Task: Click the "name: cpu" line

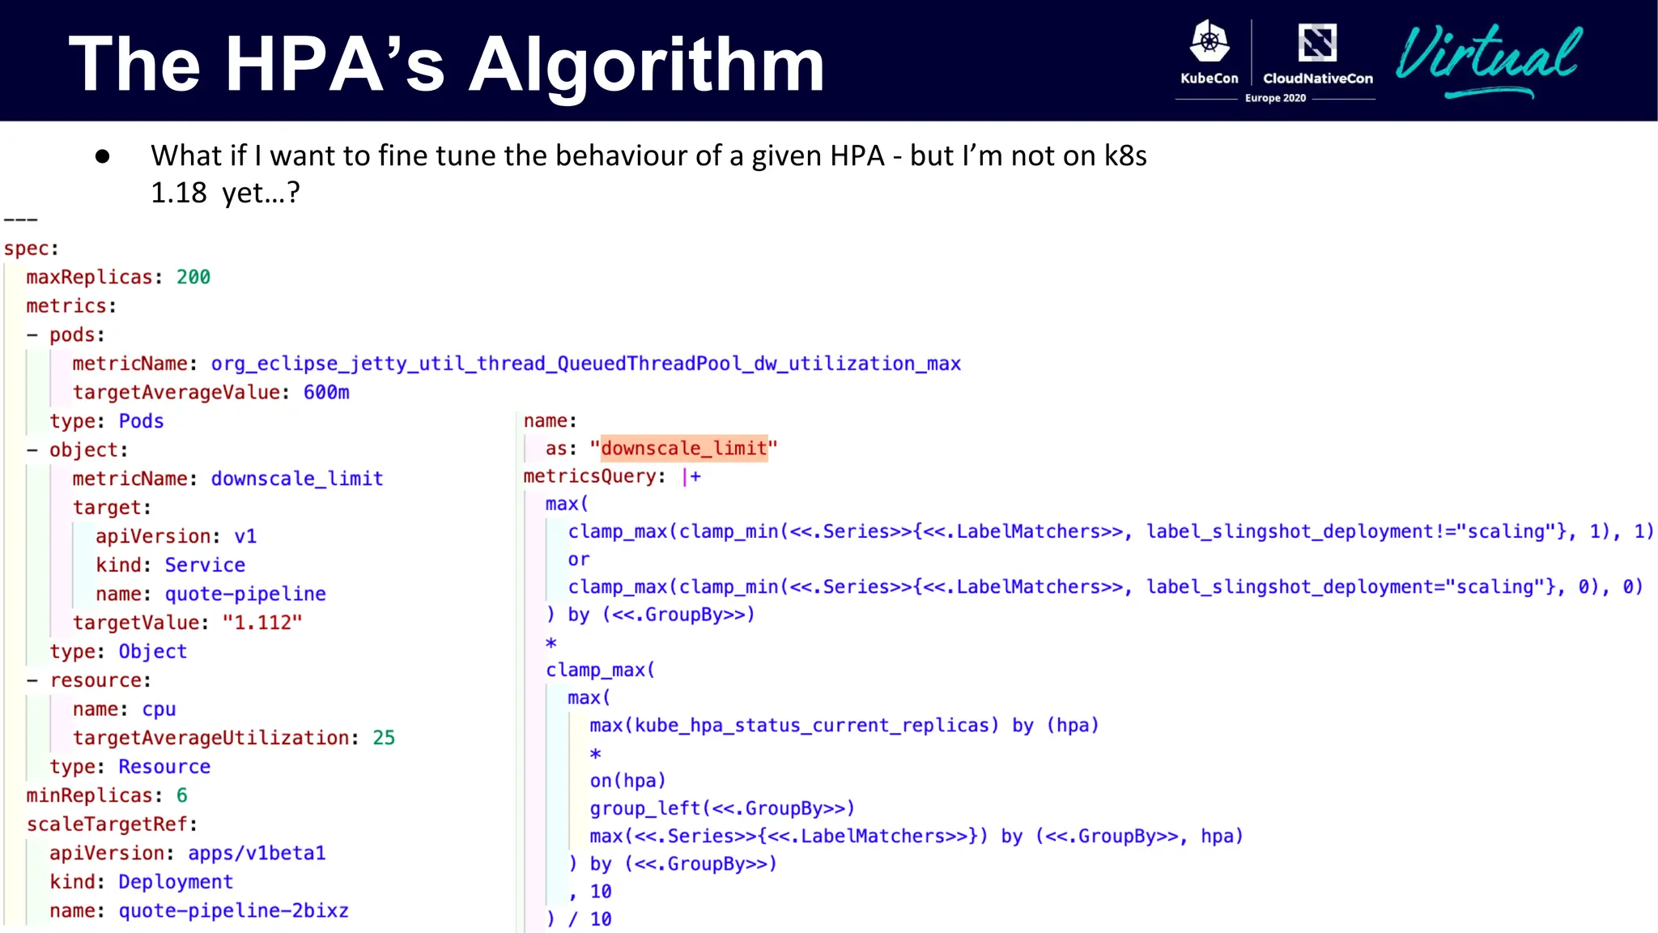Action: (124, 709)
